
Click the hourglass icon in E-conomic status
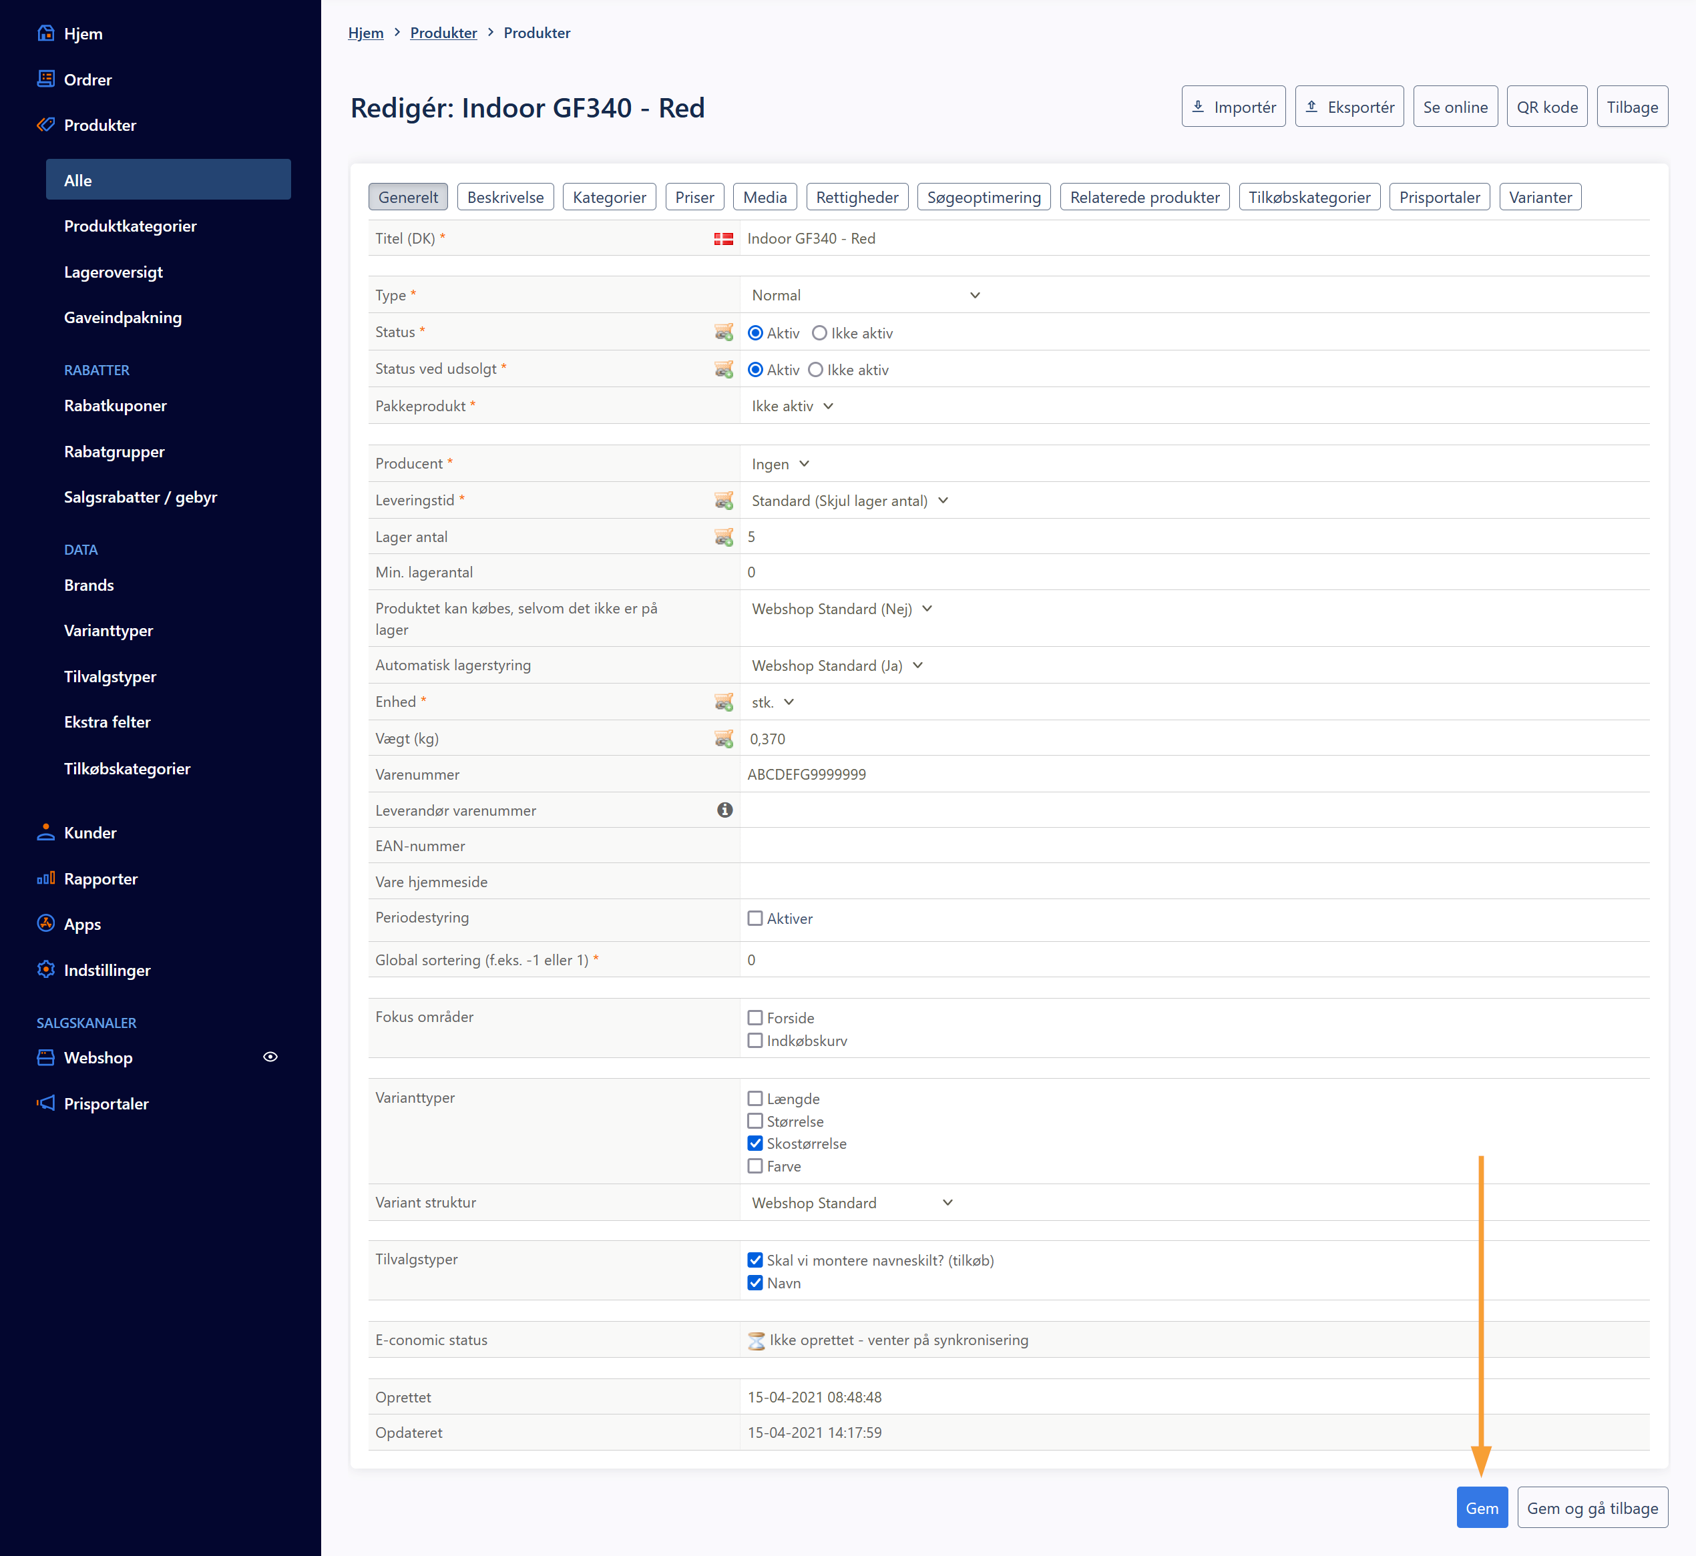pos(757,1340)
